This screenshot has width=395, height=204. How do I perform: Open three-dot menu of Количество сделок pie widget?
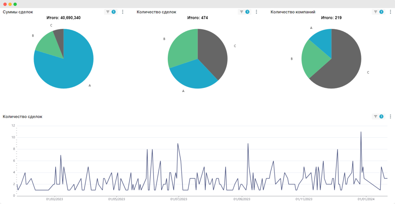[257, 12]
